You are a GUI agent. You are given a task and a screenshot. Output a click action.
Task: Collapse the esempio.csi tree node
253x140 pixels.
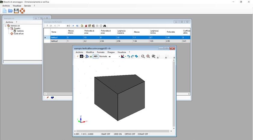[x=5, y=26]
